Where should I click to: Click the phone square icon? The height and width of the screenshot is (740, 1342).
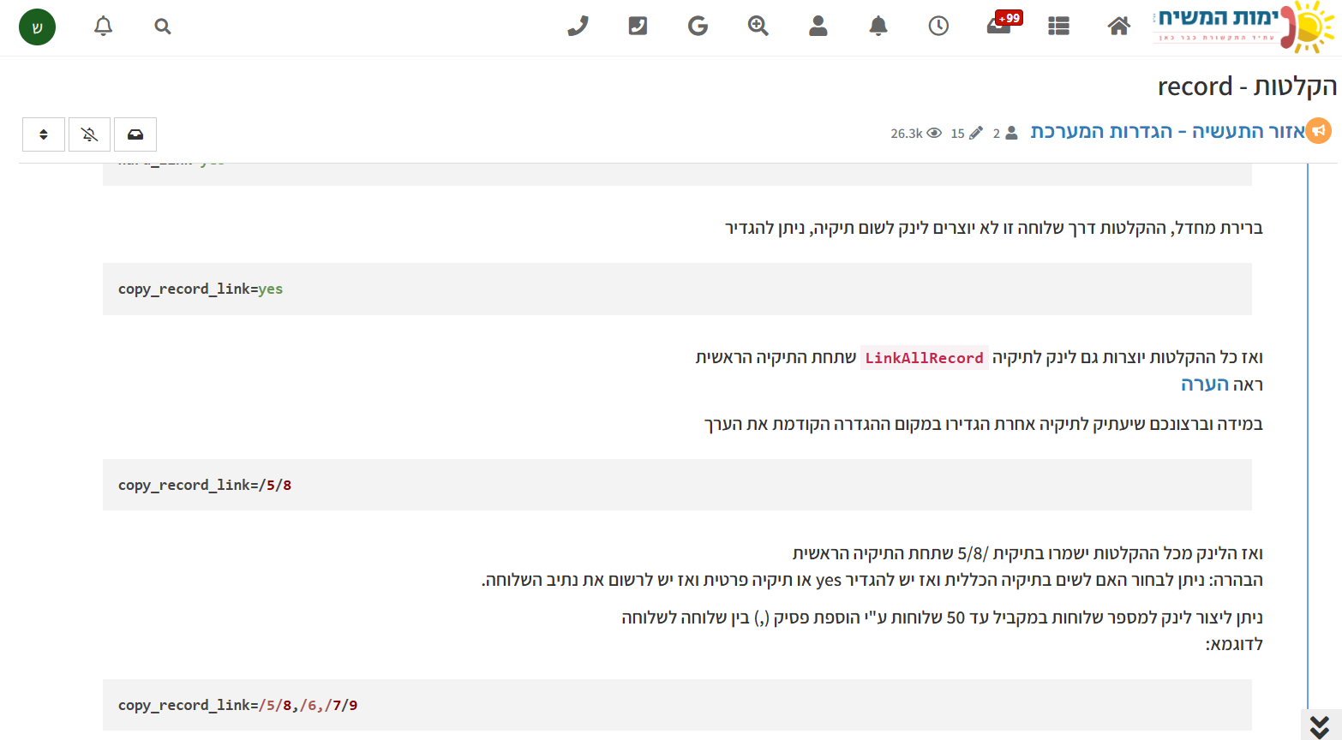click(x=638, y=27)
